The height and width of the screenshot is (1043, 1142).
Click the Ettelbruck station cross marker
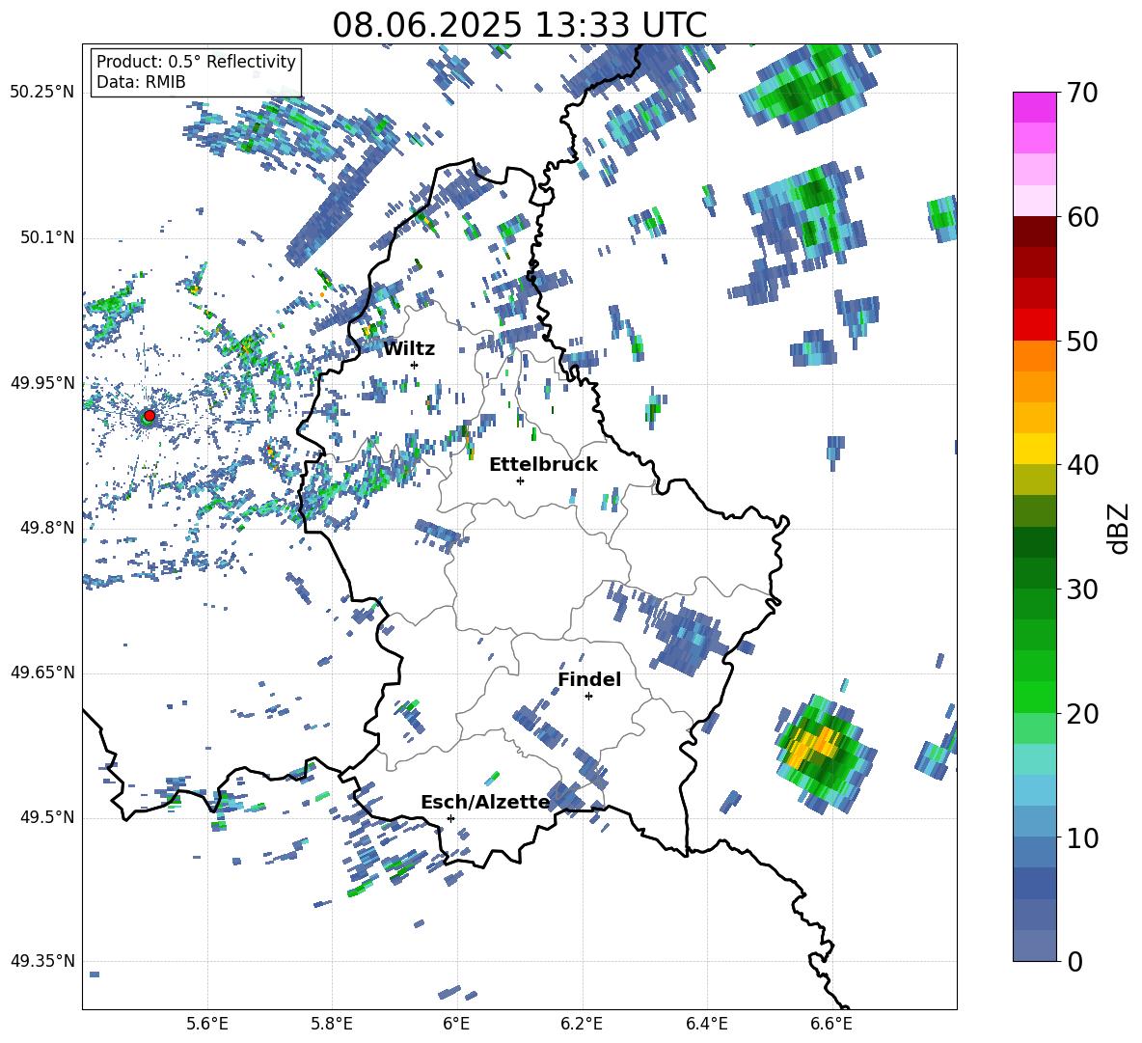coord(520,480)
